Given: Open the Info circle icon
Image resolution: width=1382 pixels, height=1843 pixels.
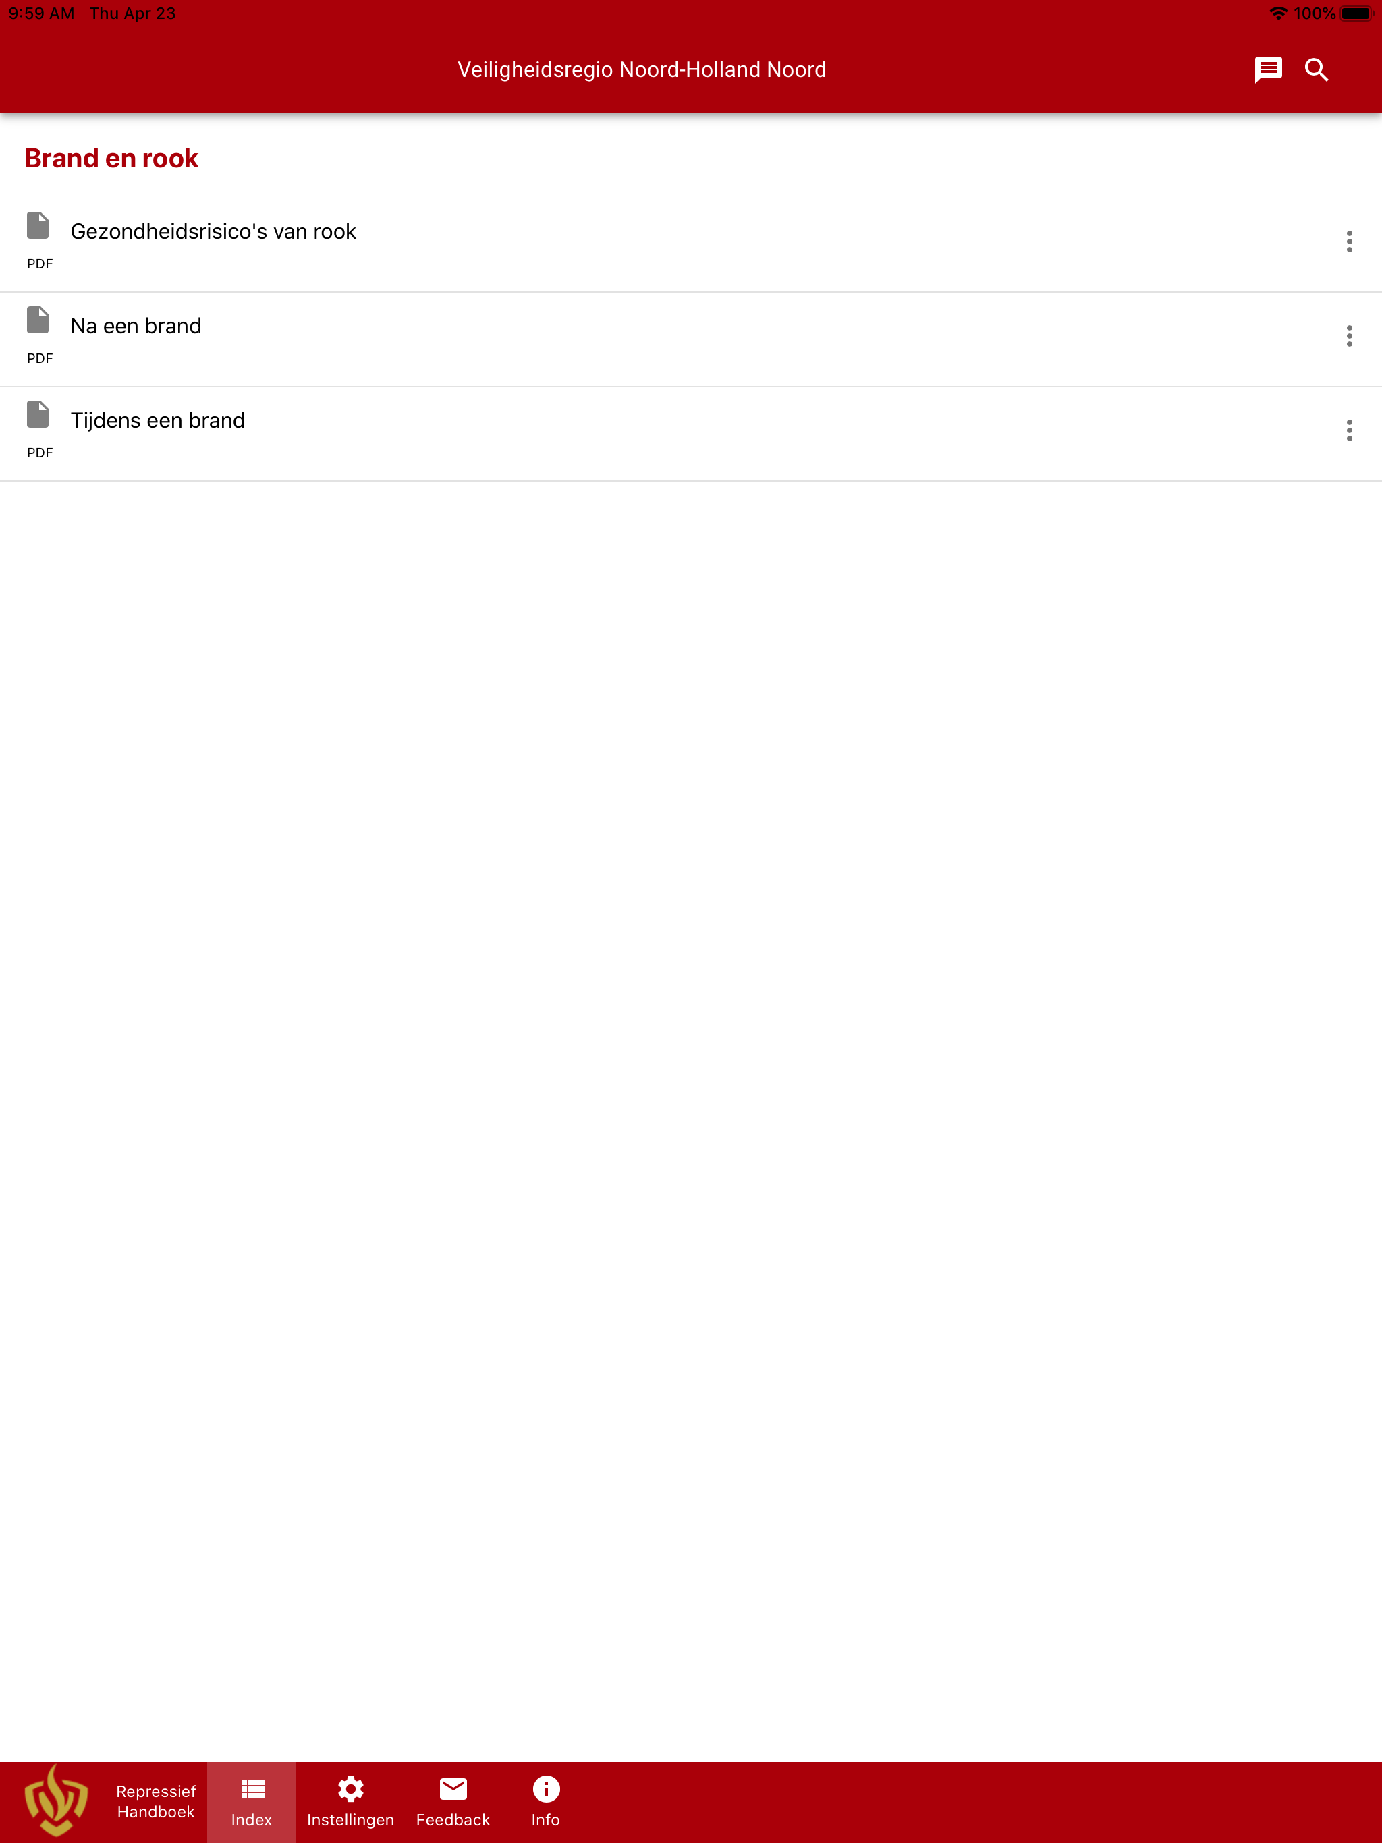Looking at the screenshot, I should pos(546,1789).
